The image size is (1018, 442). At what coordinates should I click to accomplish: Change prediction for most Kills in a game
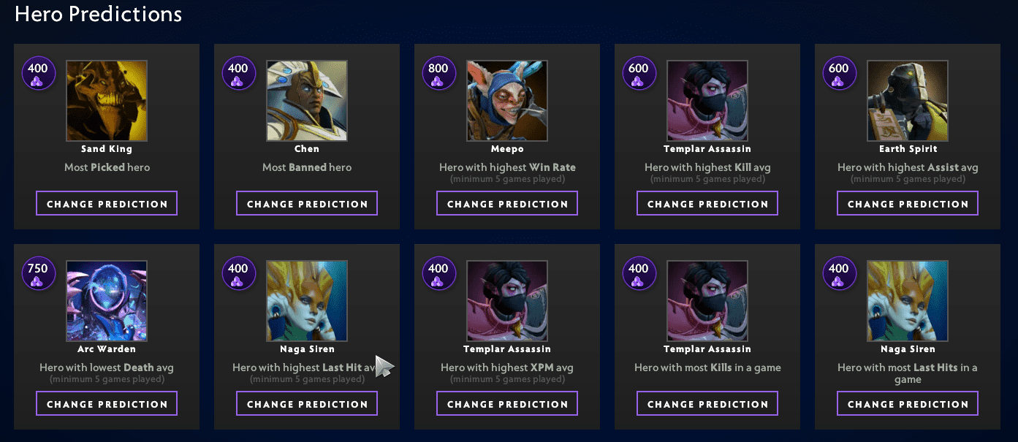point(707,404)
